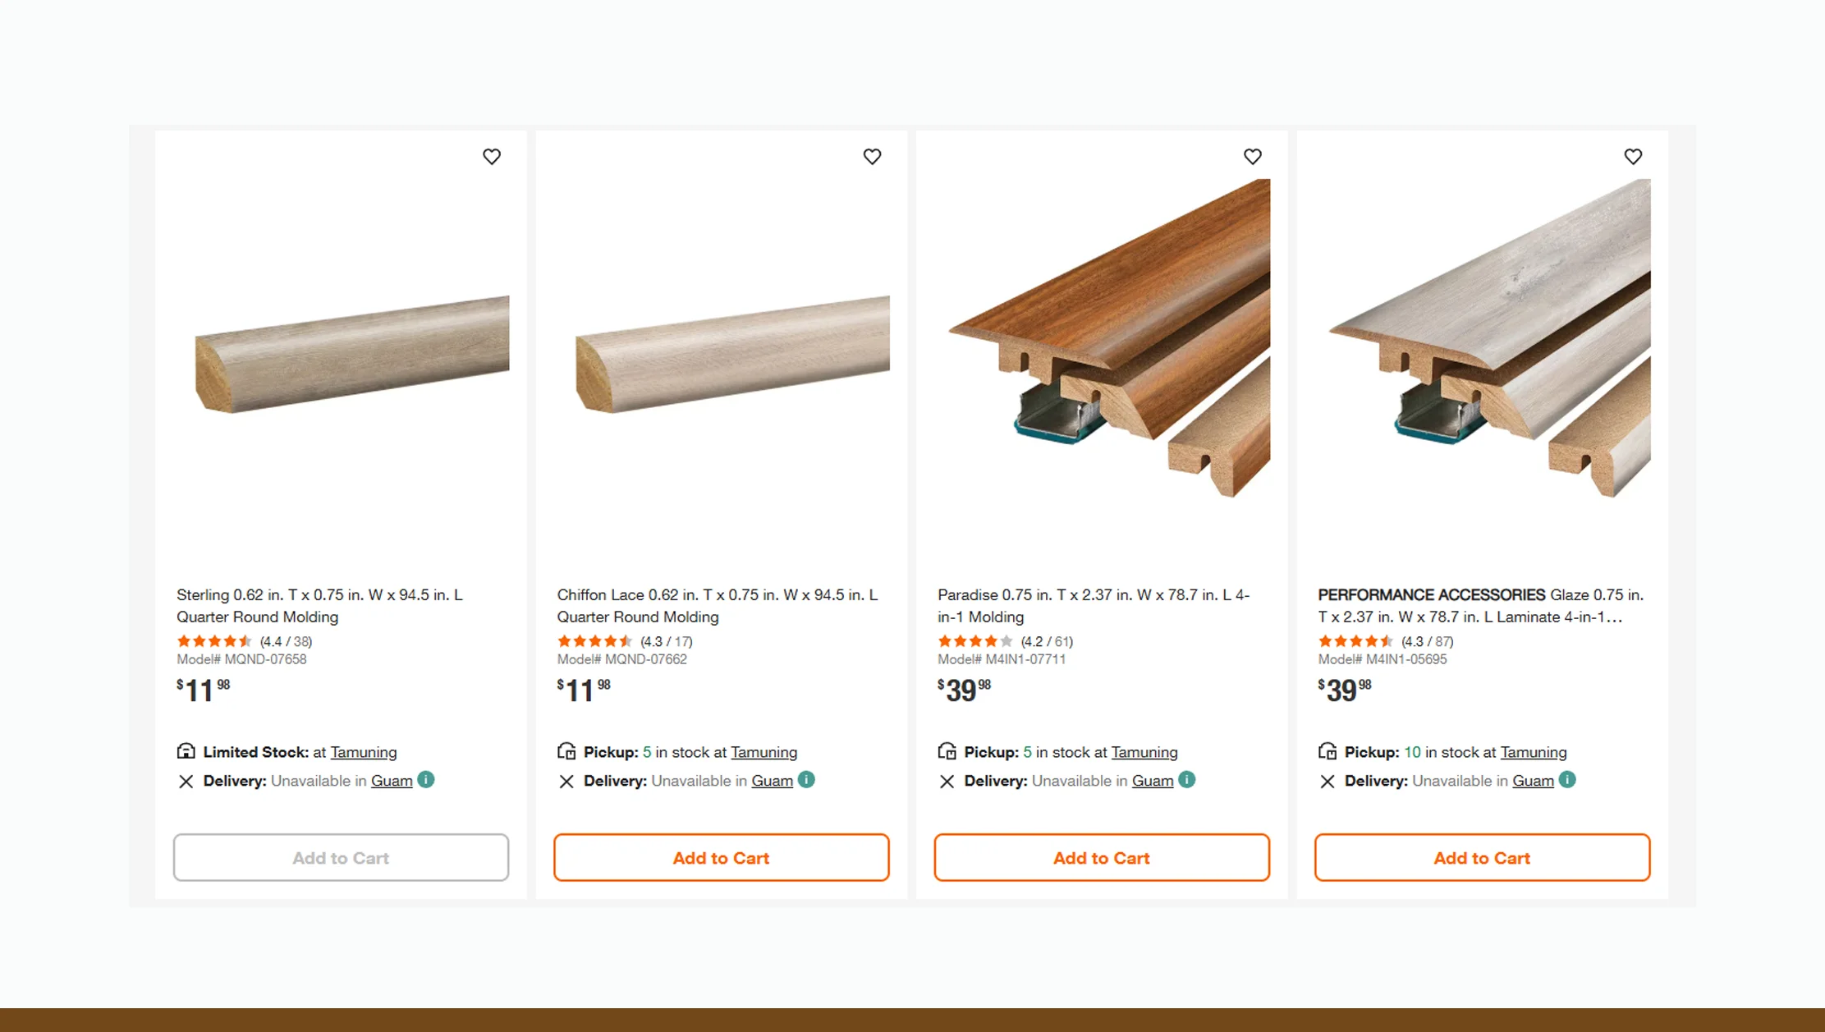This screenshot has width=1825, height=1032.
Task: Click the info icon beside Chiffon Lace delivery text
Action: 807,780
